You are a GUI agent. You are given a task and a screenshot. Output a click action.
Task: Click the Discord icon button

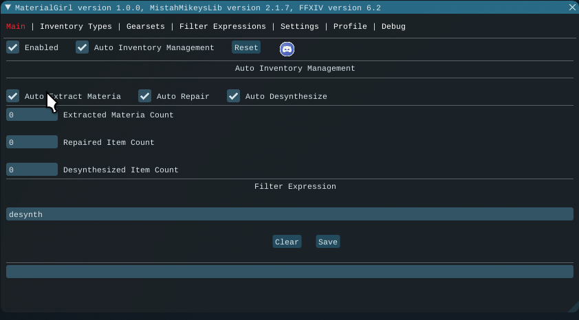287,48
